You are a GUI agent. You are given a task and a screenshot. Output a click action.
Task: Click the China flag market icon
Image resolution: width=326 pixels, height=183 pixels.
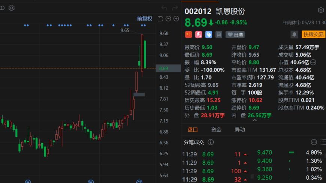click(188, 34)
